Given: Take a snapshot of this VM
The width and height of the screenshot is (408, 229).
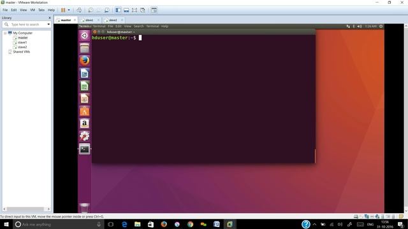Looking at the screenshot, I should click(x=91, y=10).
